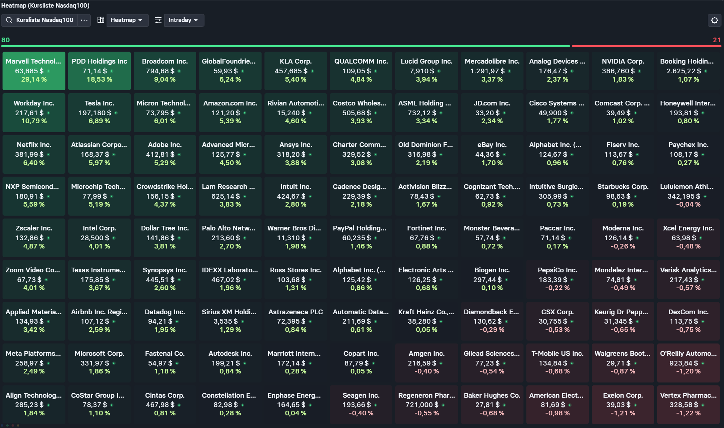Open the Intraday period dropdown

pos(184,20)
